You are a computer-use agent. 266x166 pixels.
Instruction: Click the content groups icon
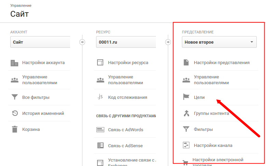coord(186,113)
